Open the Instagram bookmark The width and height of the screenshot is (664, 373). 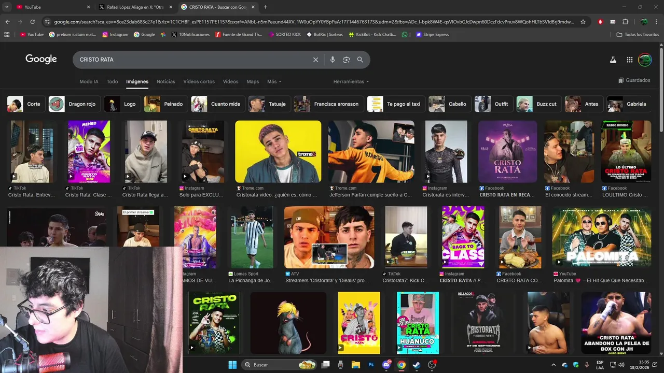115,35
